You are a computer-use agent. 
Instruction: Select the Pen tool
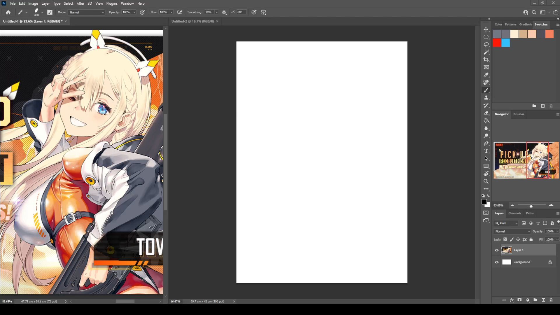coord(486,143)
